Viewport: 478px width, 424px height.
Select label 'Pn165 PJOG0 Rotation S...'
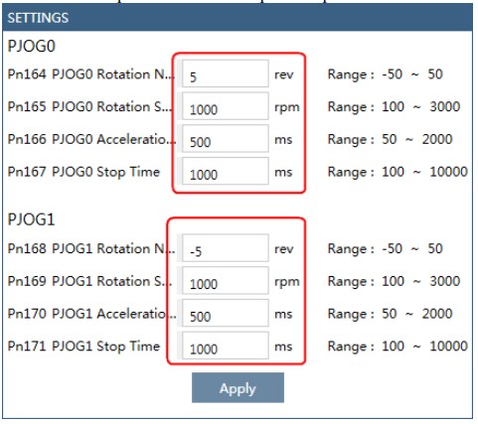pos(90,106)
